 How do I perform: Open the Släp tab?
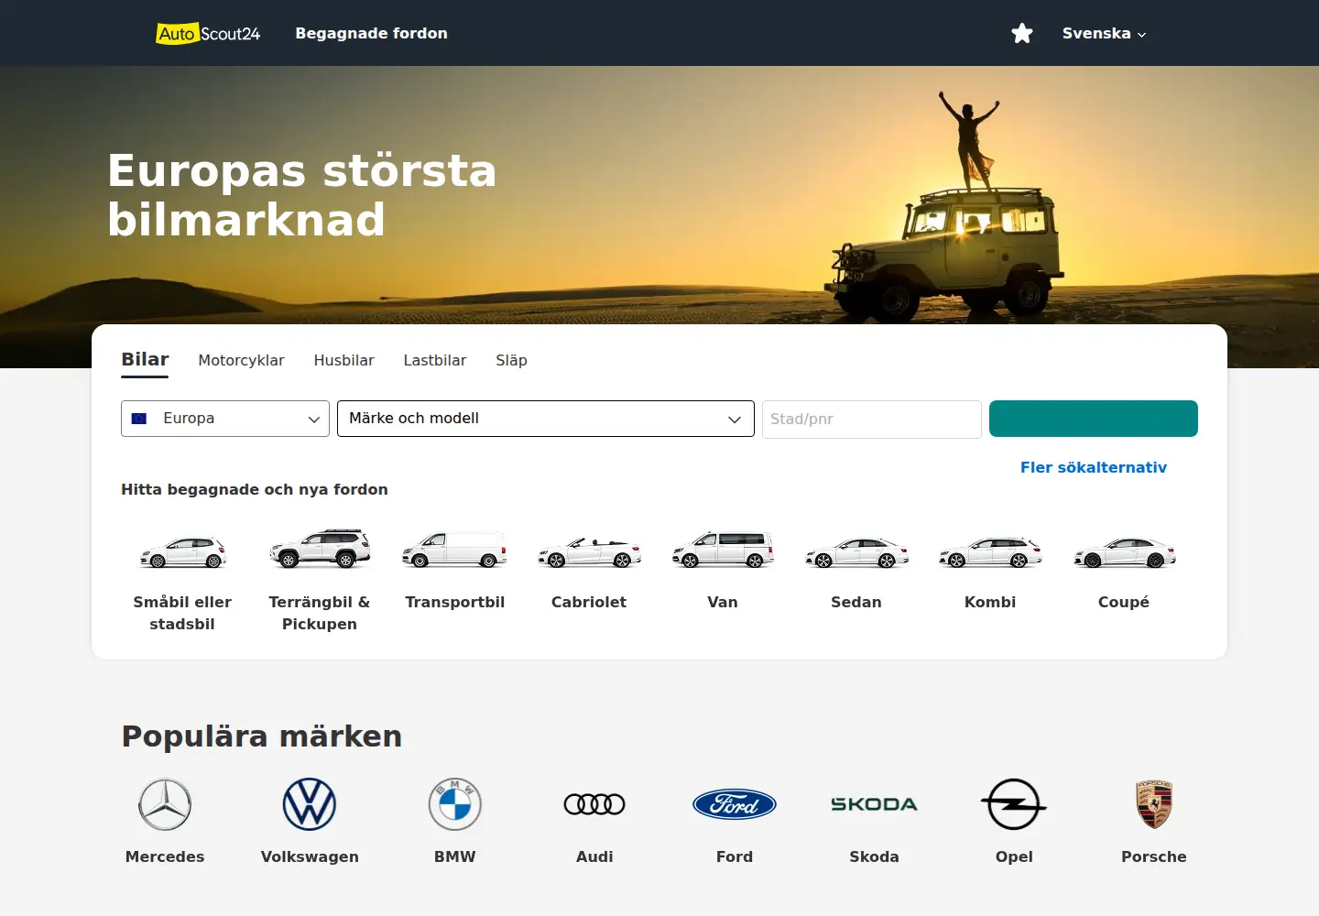click(x=511, y=361)
